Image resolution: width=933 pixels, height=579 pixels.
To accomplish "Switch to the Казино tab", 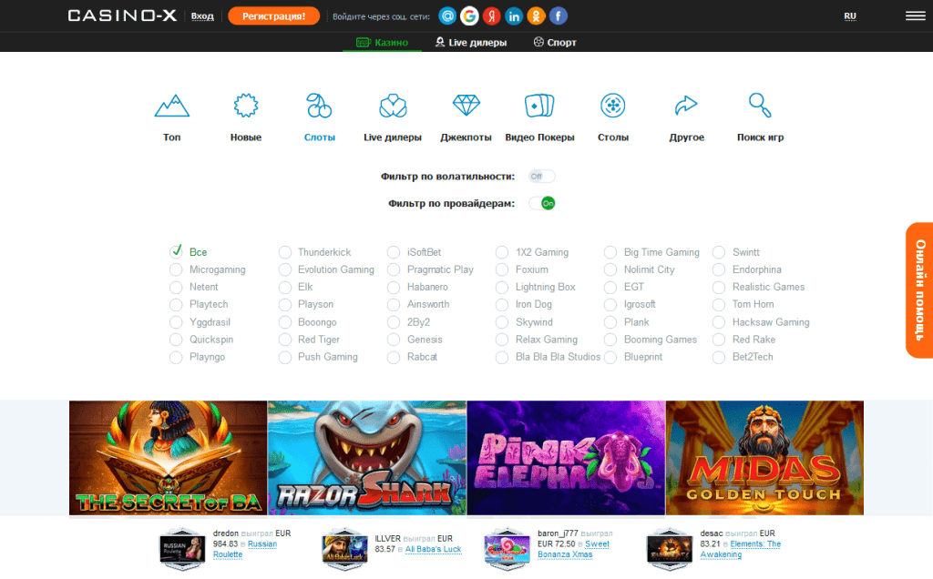I will click(x=382, y=42).
